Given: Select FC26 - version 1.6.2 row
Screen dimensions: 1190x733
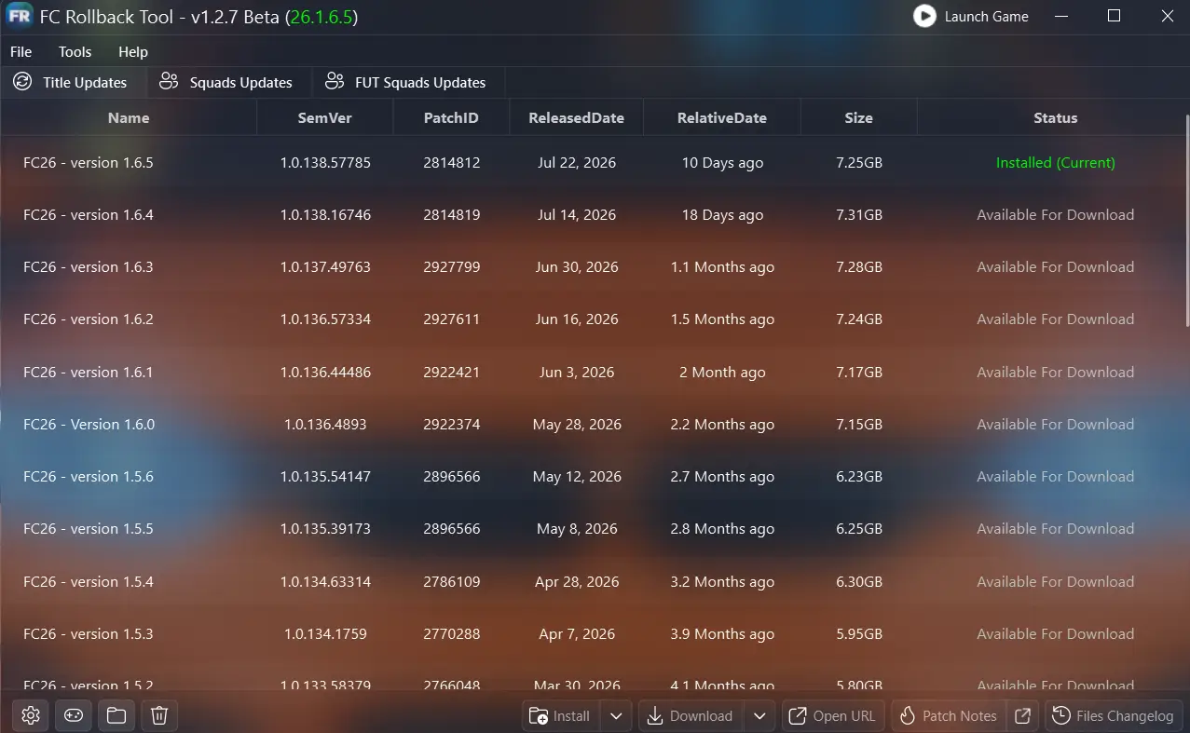Looking at the screenshot, I should [x=592, y=319].
